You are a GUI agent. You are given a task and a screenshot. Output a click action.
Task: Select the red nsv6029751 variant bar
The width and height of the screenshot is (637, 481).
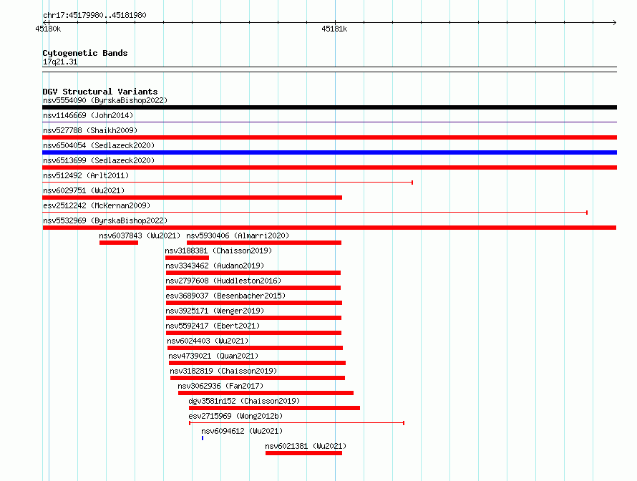coord(192,198)
